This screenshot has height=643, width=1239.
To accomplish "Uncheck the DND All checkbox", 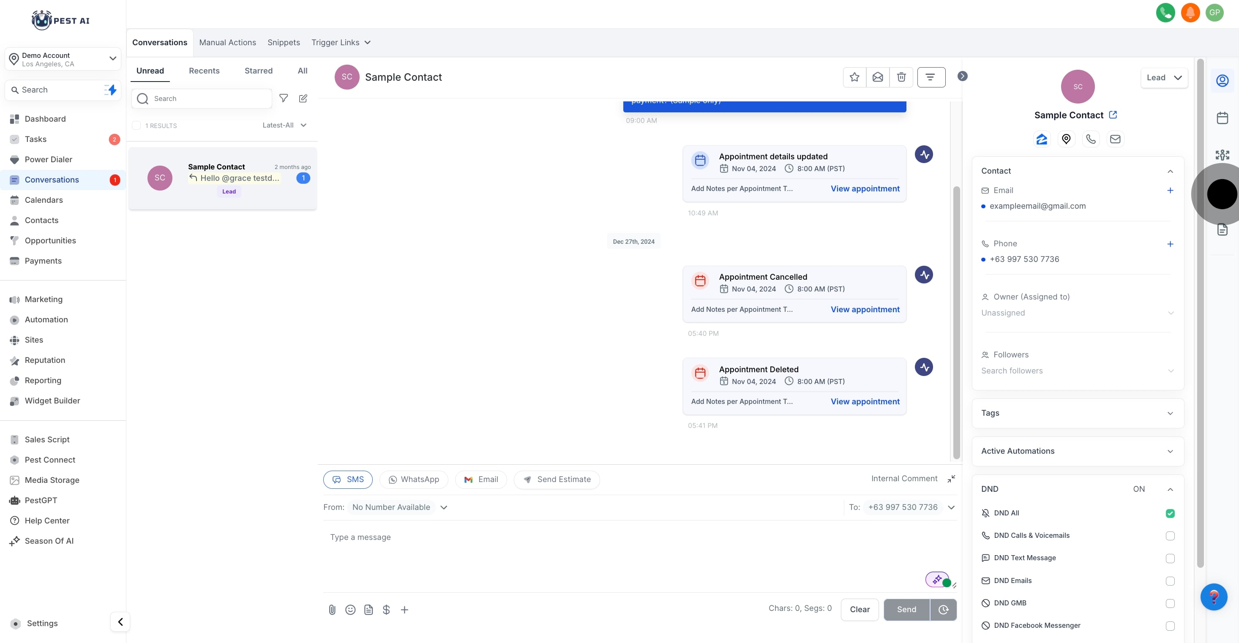I will (1170, 513).
